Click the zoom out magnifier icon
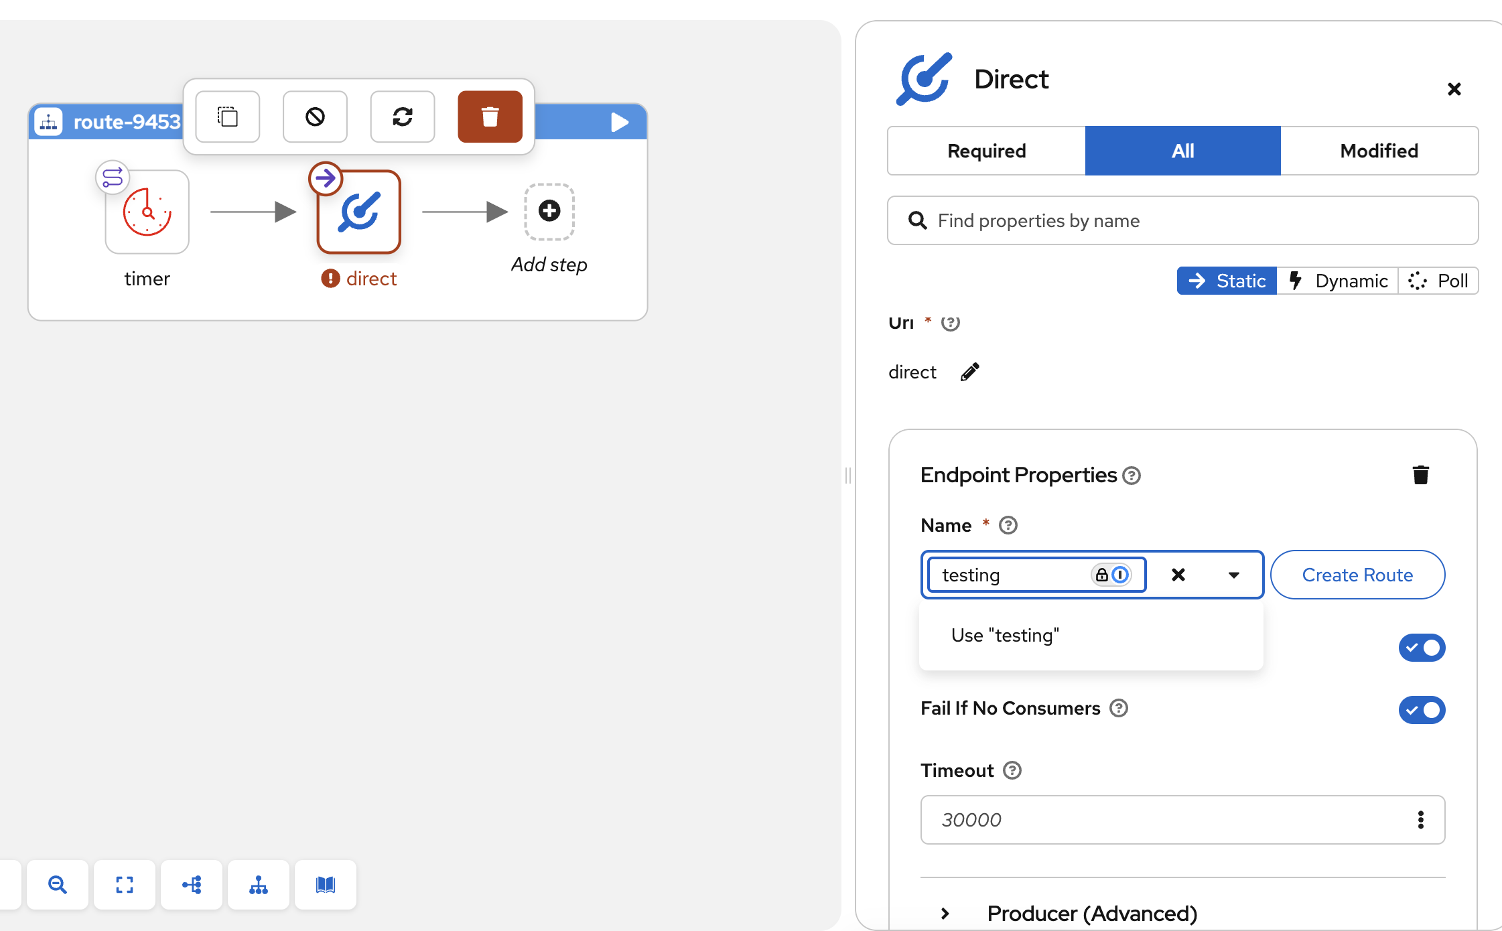Viewport: 1502px width, 931px height. (x=58, y=885)
